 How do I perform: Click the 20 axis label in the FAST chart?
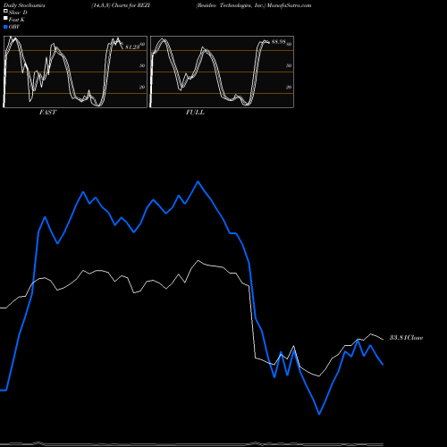tap(142, 87)
